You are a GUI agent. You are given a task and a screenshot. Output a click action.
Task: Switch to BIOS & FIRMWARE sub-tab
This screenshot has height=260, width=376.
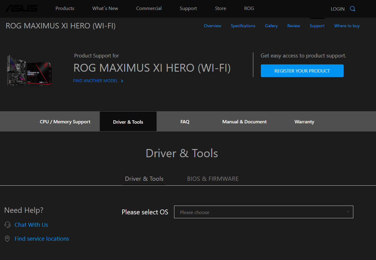[213, 179]
